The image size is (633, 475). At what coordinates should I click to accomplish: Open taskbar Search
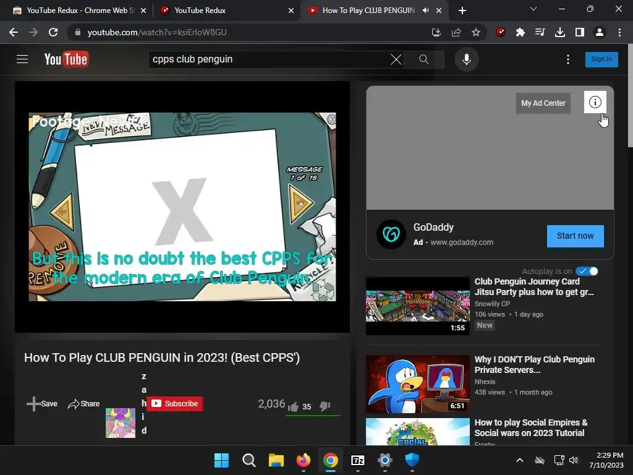(x=249, y=460)
